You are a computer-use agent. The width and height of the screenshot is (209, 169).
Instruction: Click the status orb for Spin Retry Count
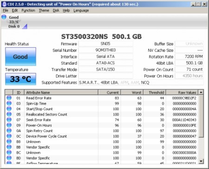pyautogui.click(x=9, y=131)
